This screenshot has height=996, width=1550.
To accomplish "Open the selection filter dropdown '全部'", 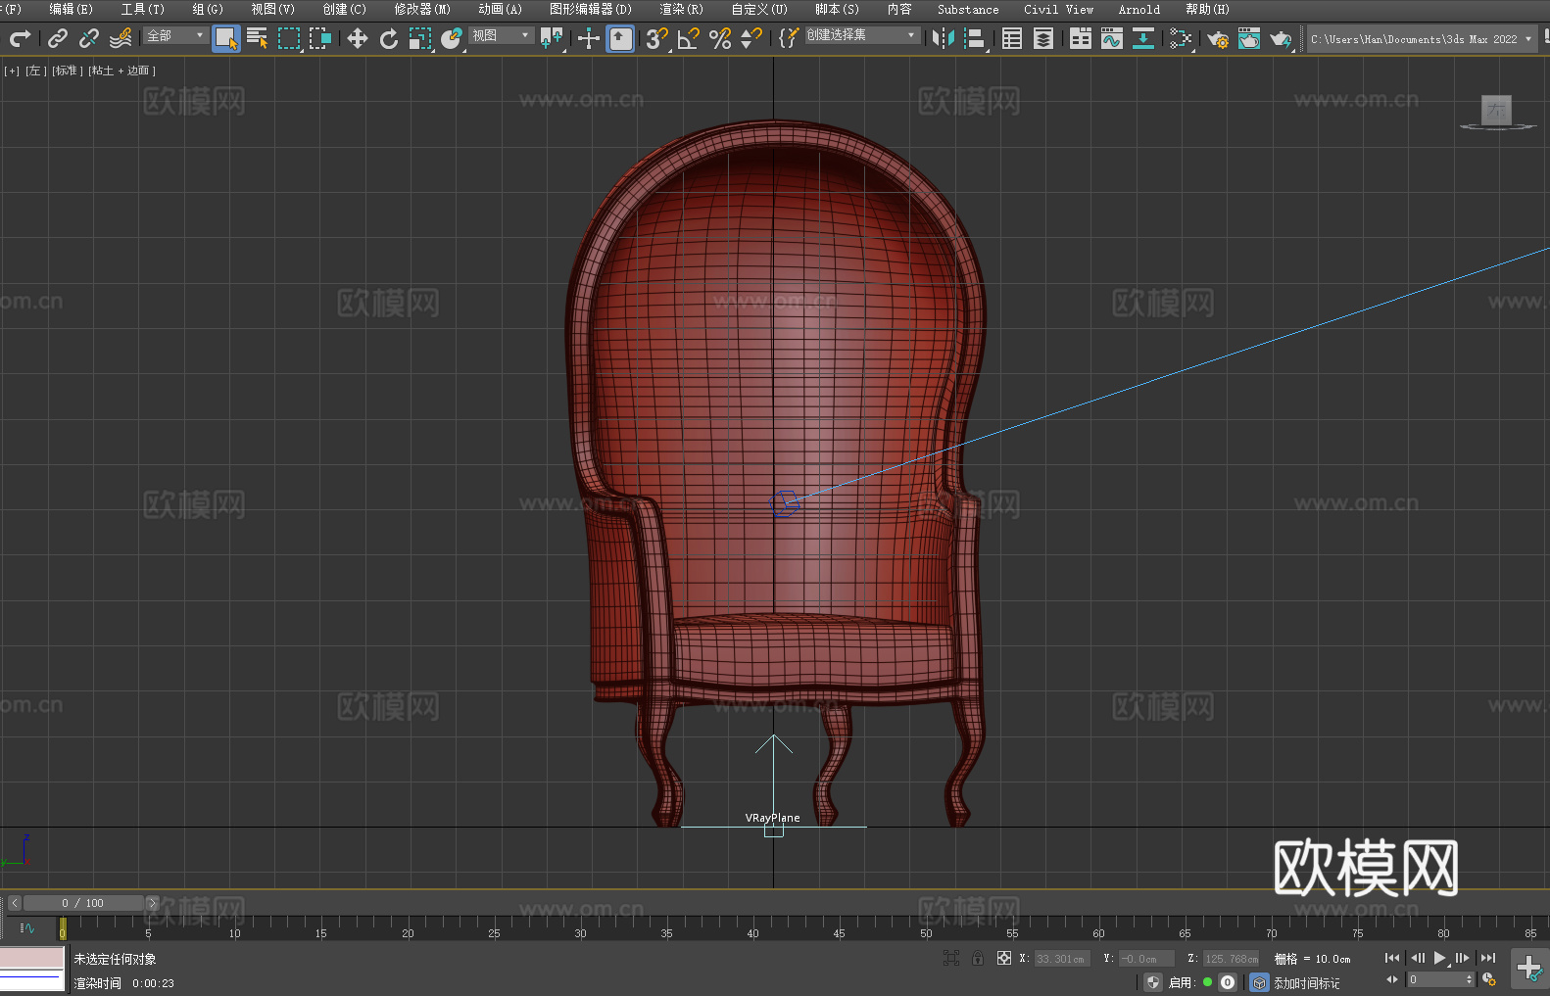I will (175, 35).
